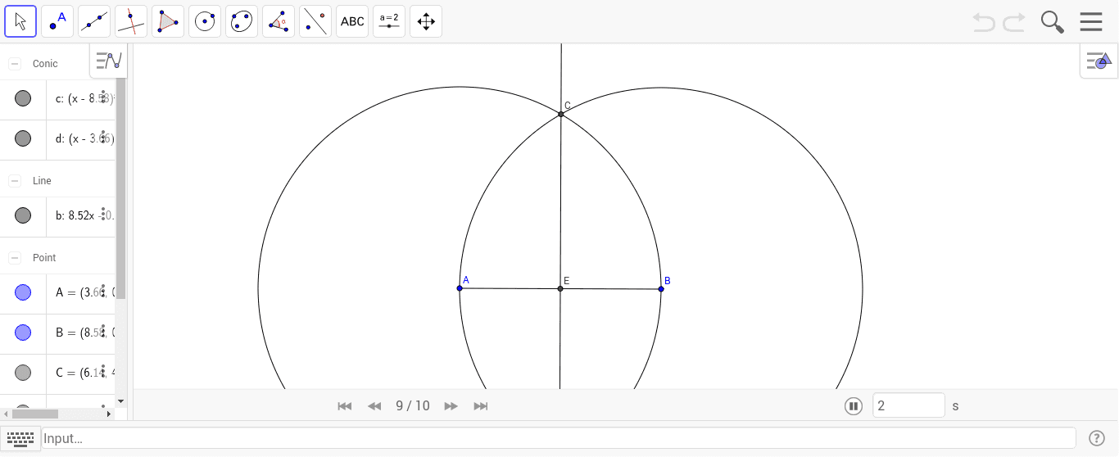This screenshot has width=1119, height=457.
Task: Select the Point tool
Action: pos(57,21)
